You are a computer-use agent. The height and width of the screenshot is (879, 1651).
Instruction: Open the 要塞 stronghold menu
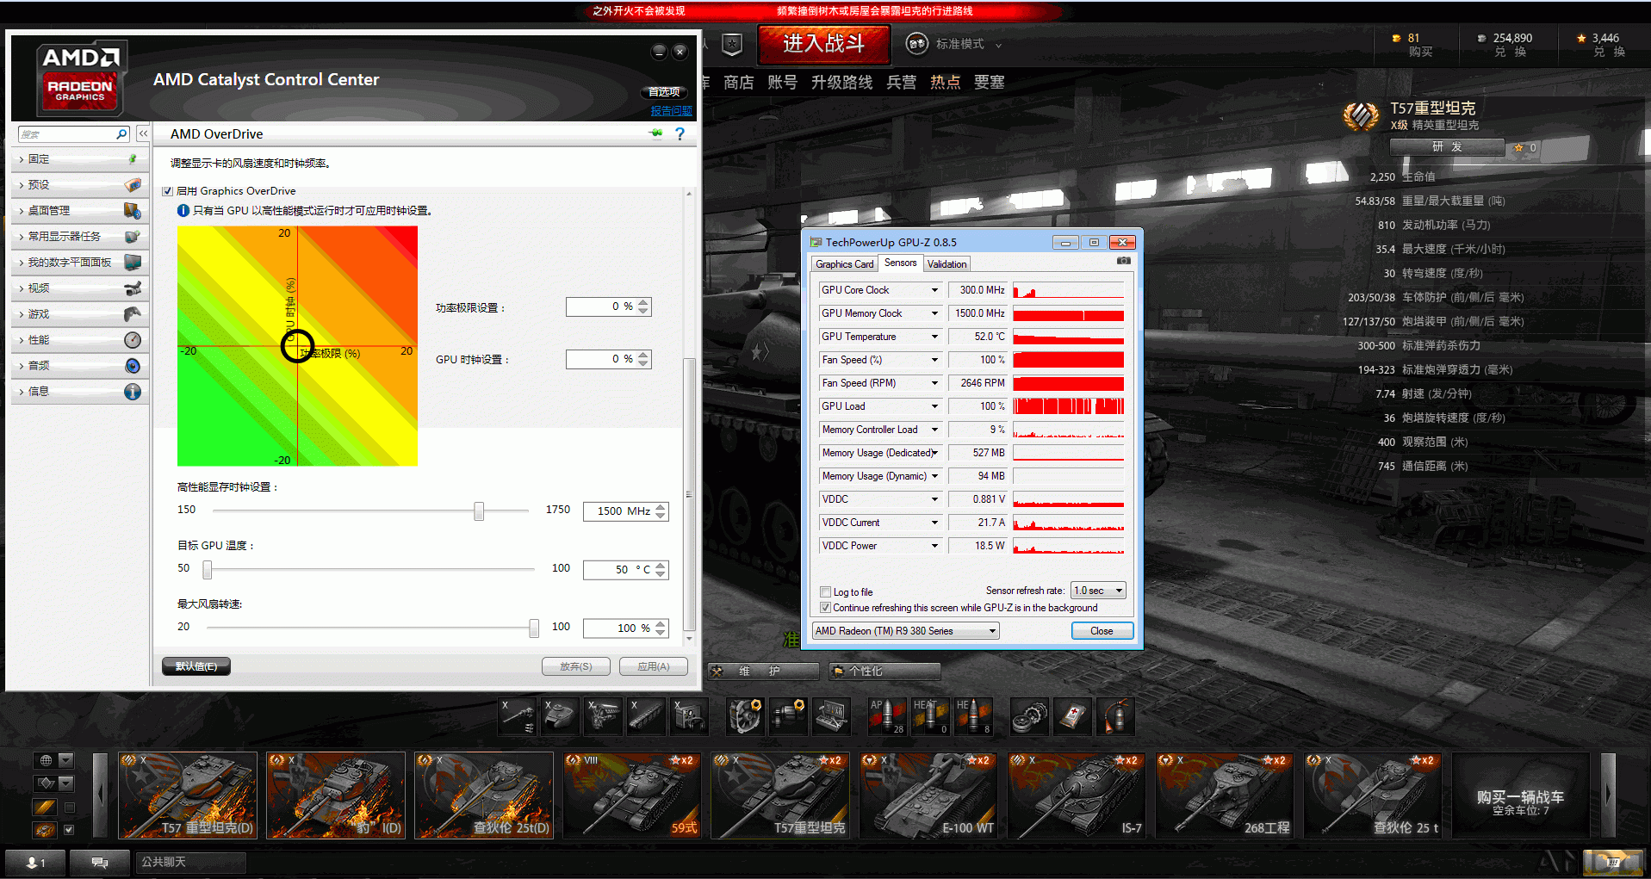coord(990,83)
